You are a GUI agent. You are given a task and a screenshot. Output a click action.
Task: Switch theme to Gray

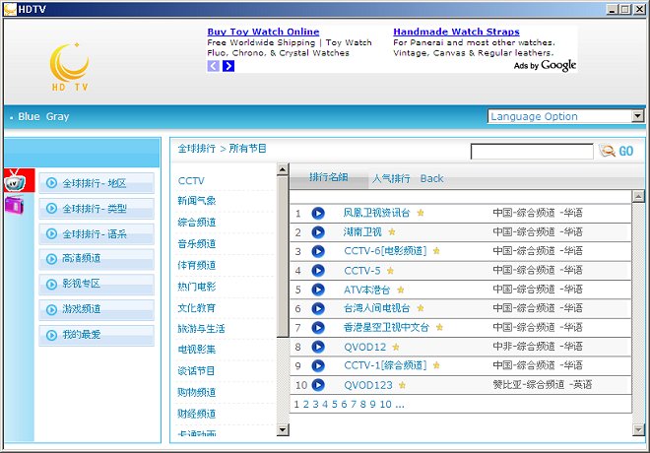pos(58,116)
